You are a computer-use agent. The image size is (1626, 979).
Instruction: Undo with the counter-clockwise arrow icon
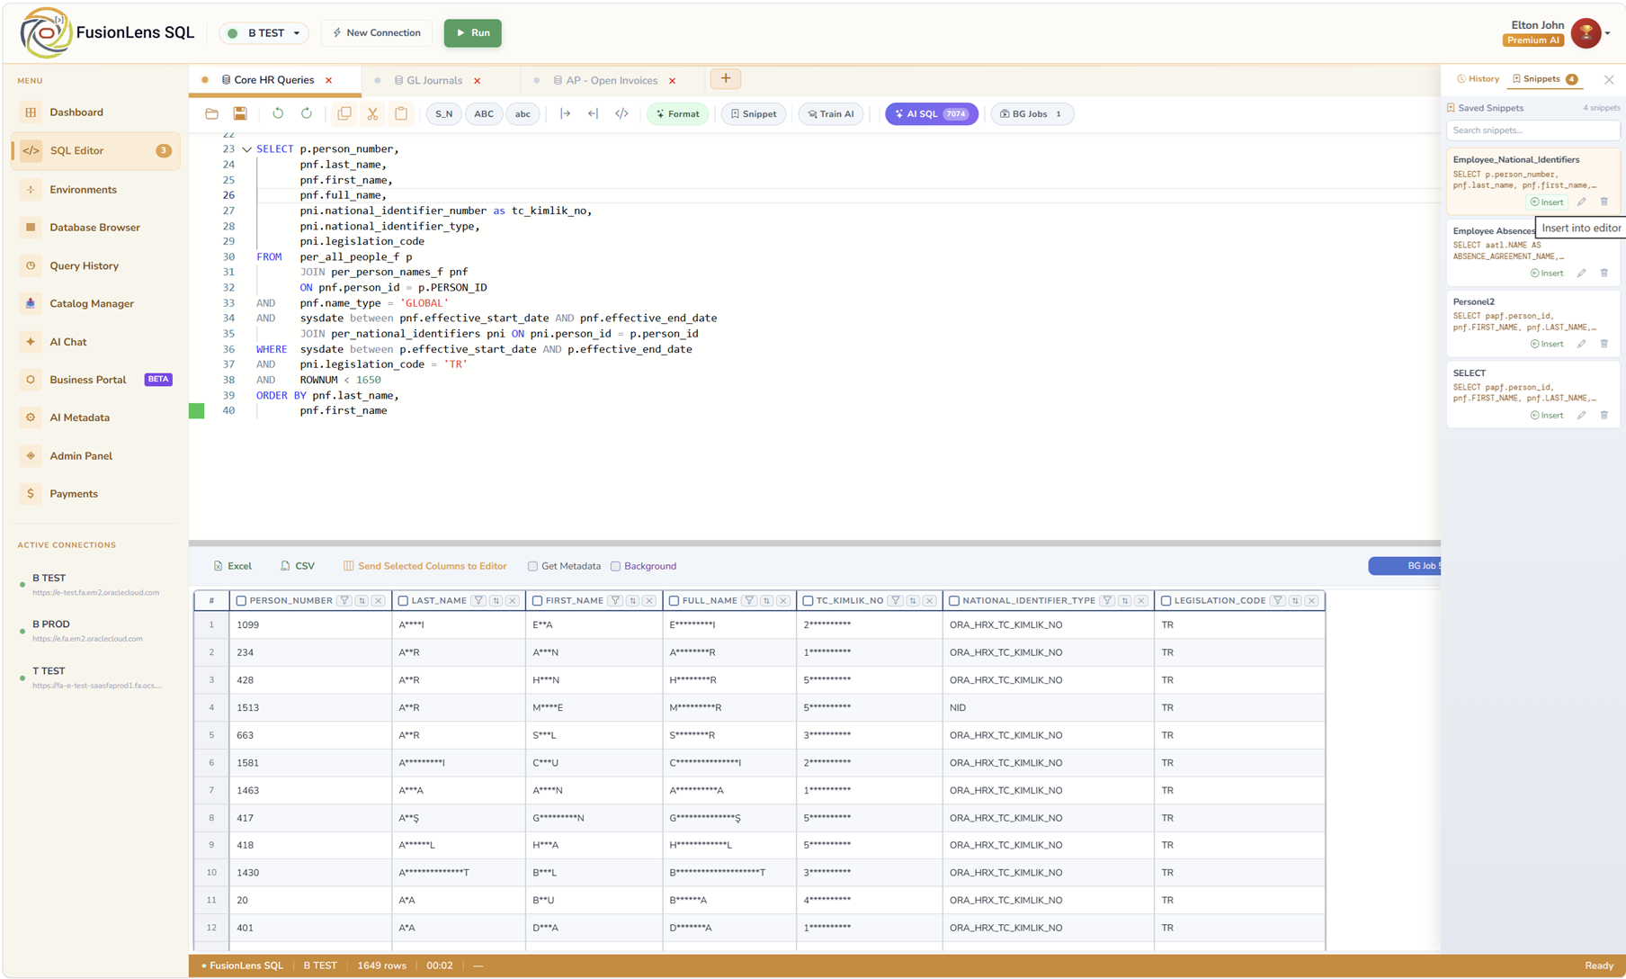(x=278, y=114)
